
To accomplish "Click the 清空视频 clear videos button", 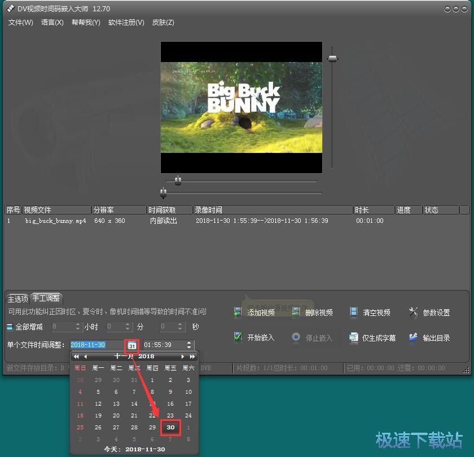I will [x=370, y=312].
